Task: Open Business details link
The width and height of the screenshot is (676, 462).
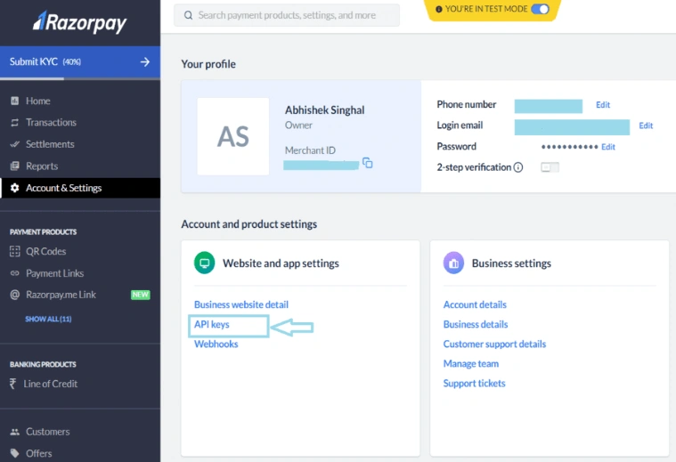Action: [476, 325]
